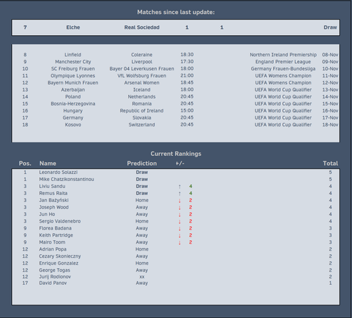The height and width of the screenshot is (318, 352).
Task: Select Enrique Gonzalez in rankings
Action: pos(58,263)
